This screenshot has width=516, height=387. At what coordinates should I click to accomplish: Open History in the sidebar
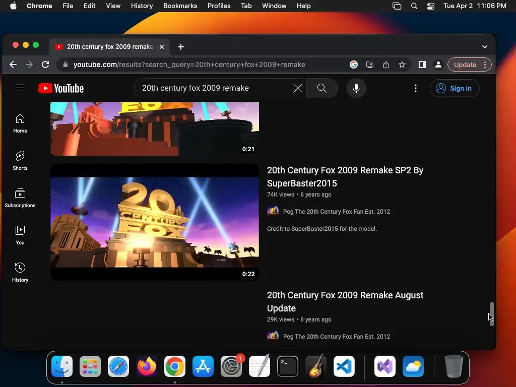pyautogui.click(x=20, y=273)
